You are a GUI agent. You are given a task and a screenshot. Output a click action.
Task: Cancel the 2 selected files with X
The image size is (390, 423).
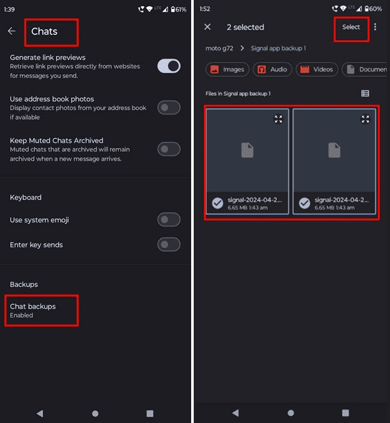207,27
